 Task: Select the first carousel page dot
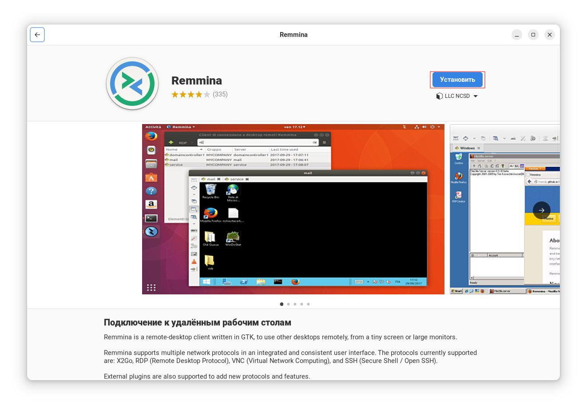click(282, 304)
